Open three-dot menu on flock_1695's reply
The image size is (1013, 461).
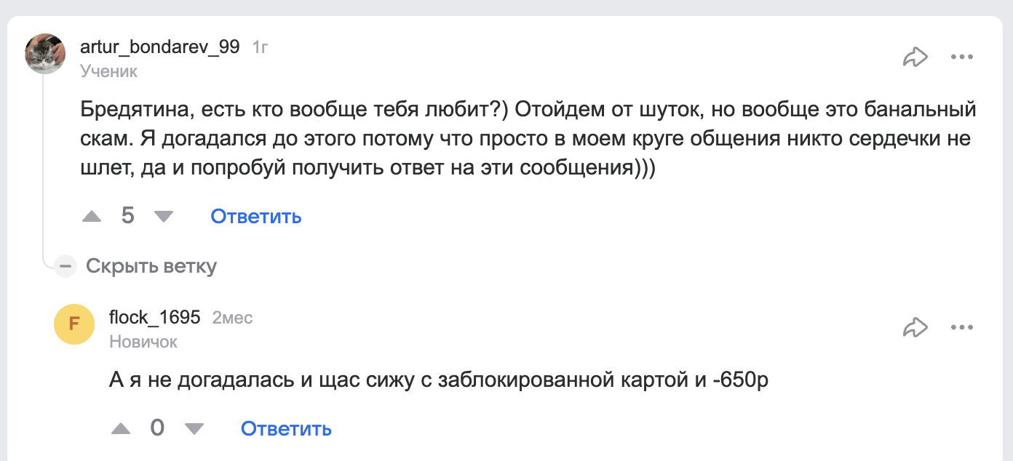962,328
